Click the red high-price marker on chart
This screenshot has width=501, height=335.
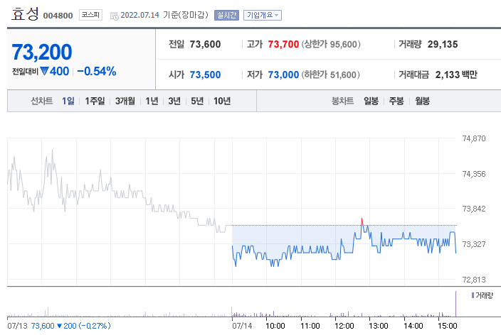coord(362,221)
